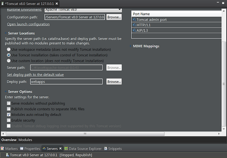227x158 pixels.
Task: Collapse the Server Locations section
Action: pos(6,33)
